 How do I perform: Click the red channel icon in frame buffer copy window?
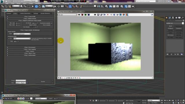[18, 99]
